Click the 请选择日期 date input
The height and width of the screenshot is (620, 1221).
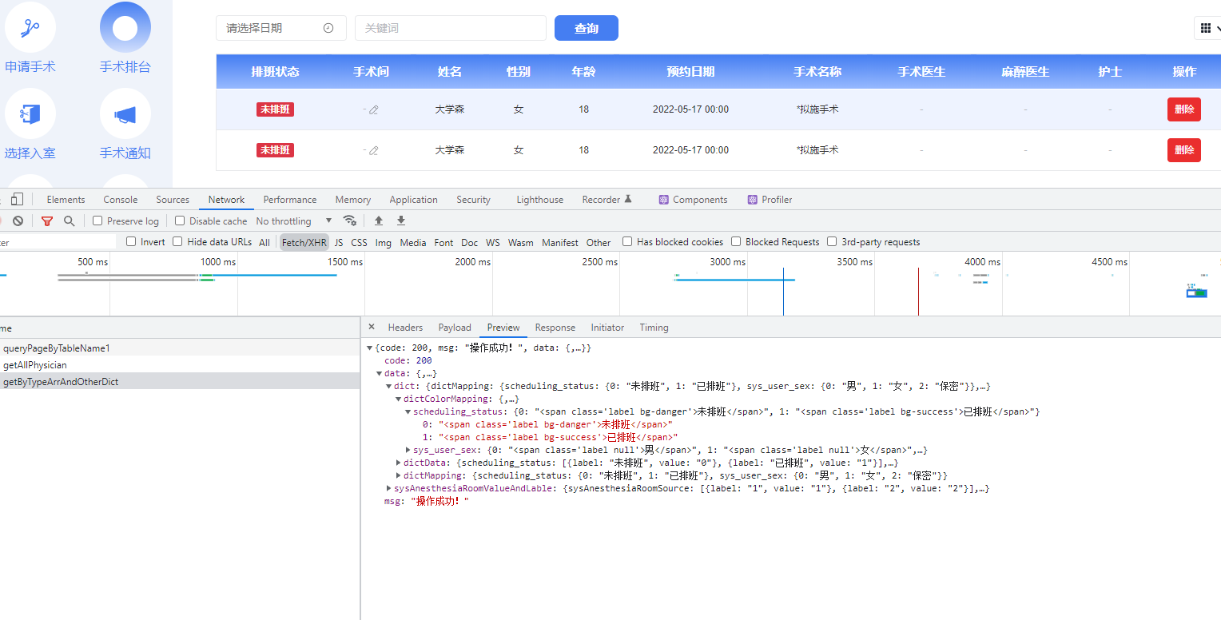click(281, 28)
